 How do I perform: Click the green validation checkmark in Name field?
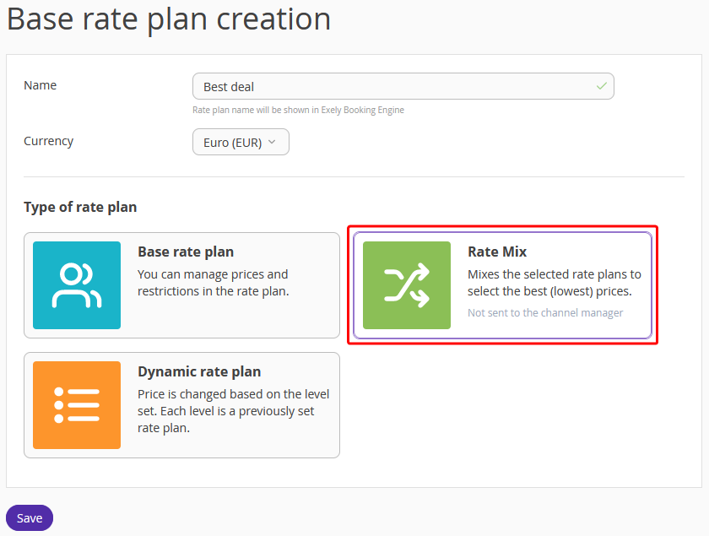tap(601, 86)
